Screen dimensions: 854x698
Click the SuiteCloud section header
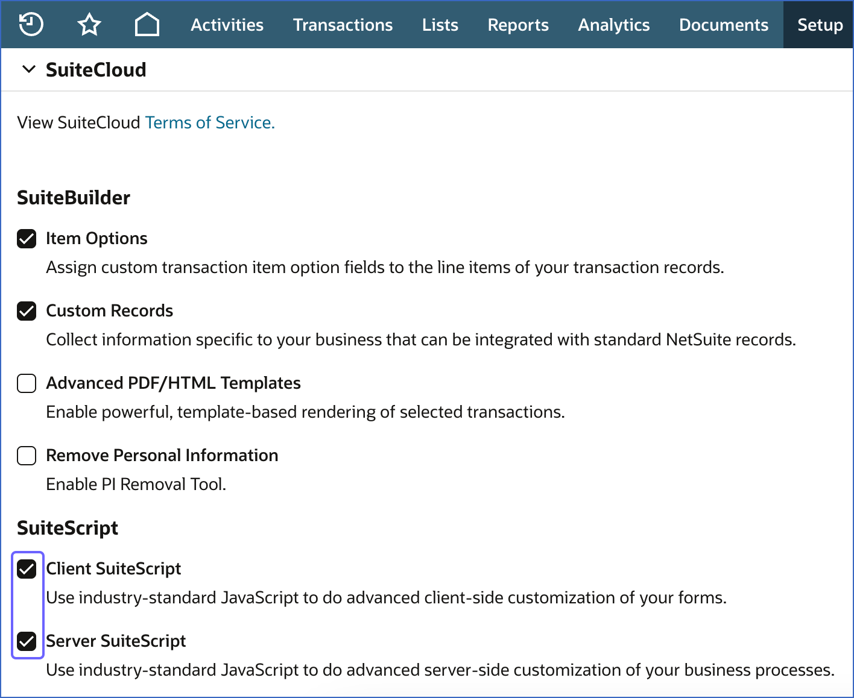pyautogui.click(x=95, y=69)
